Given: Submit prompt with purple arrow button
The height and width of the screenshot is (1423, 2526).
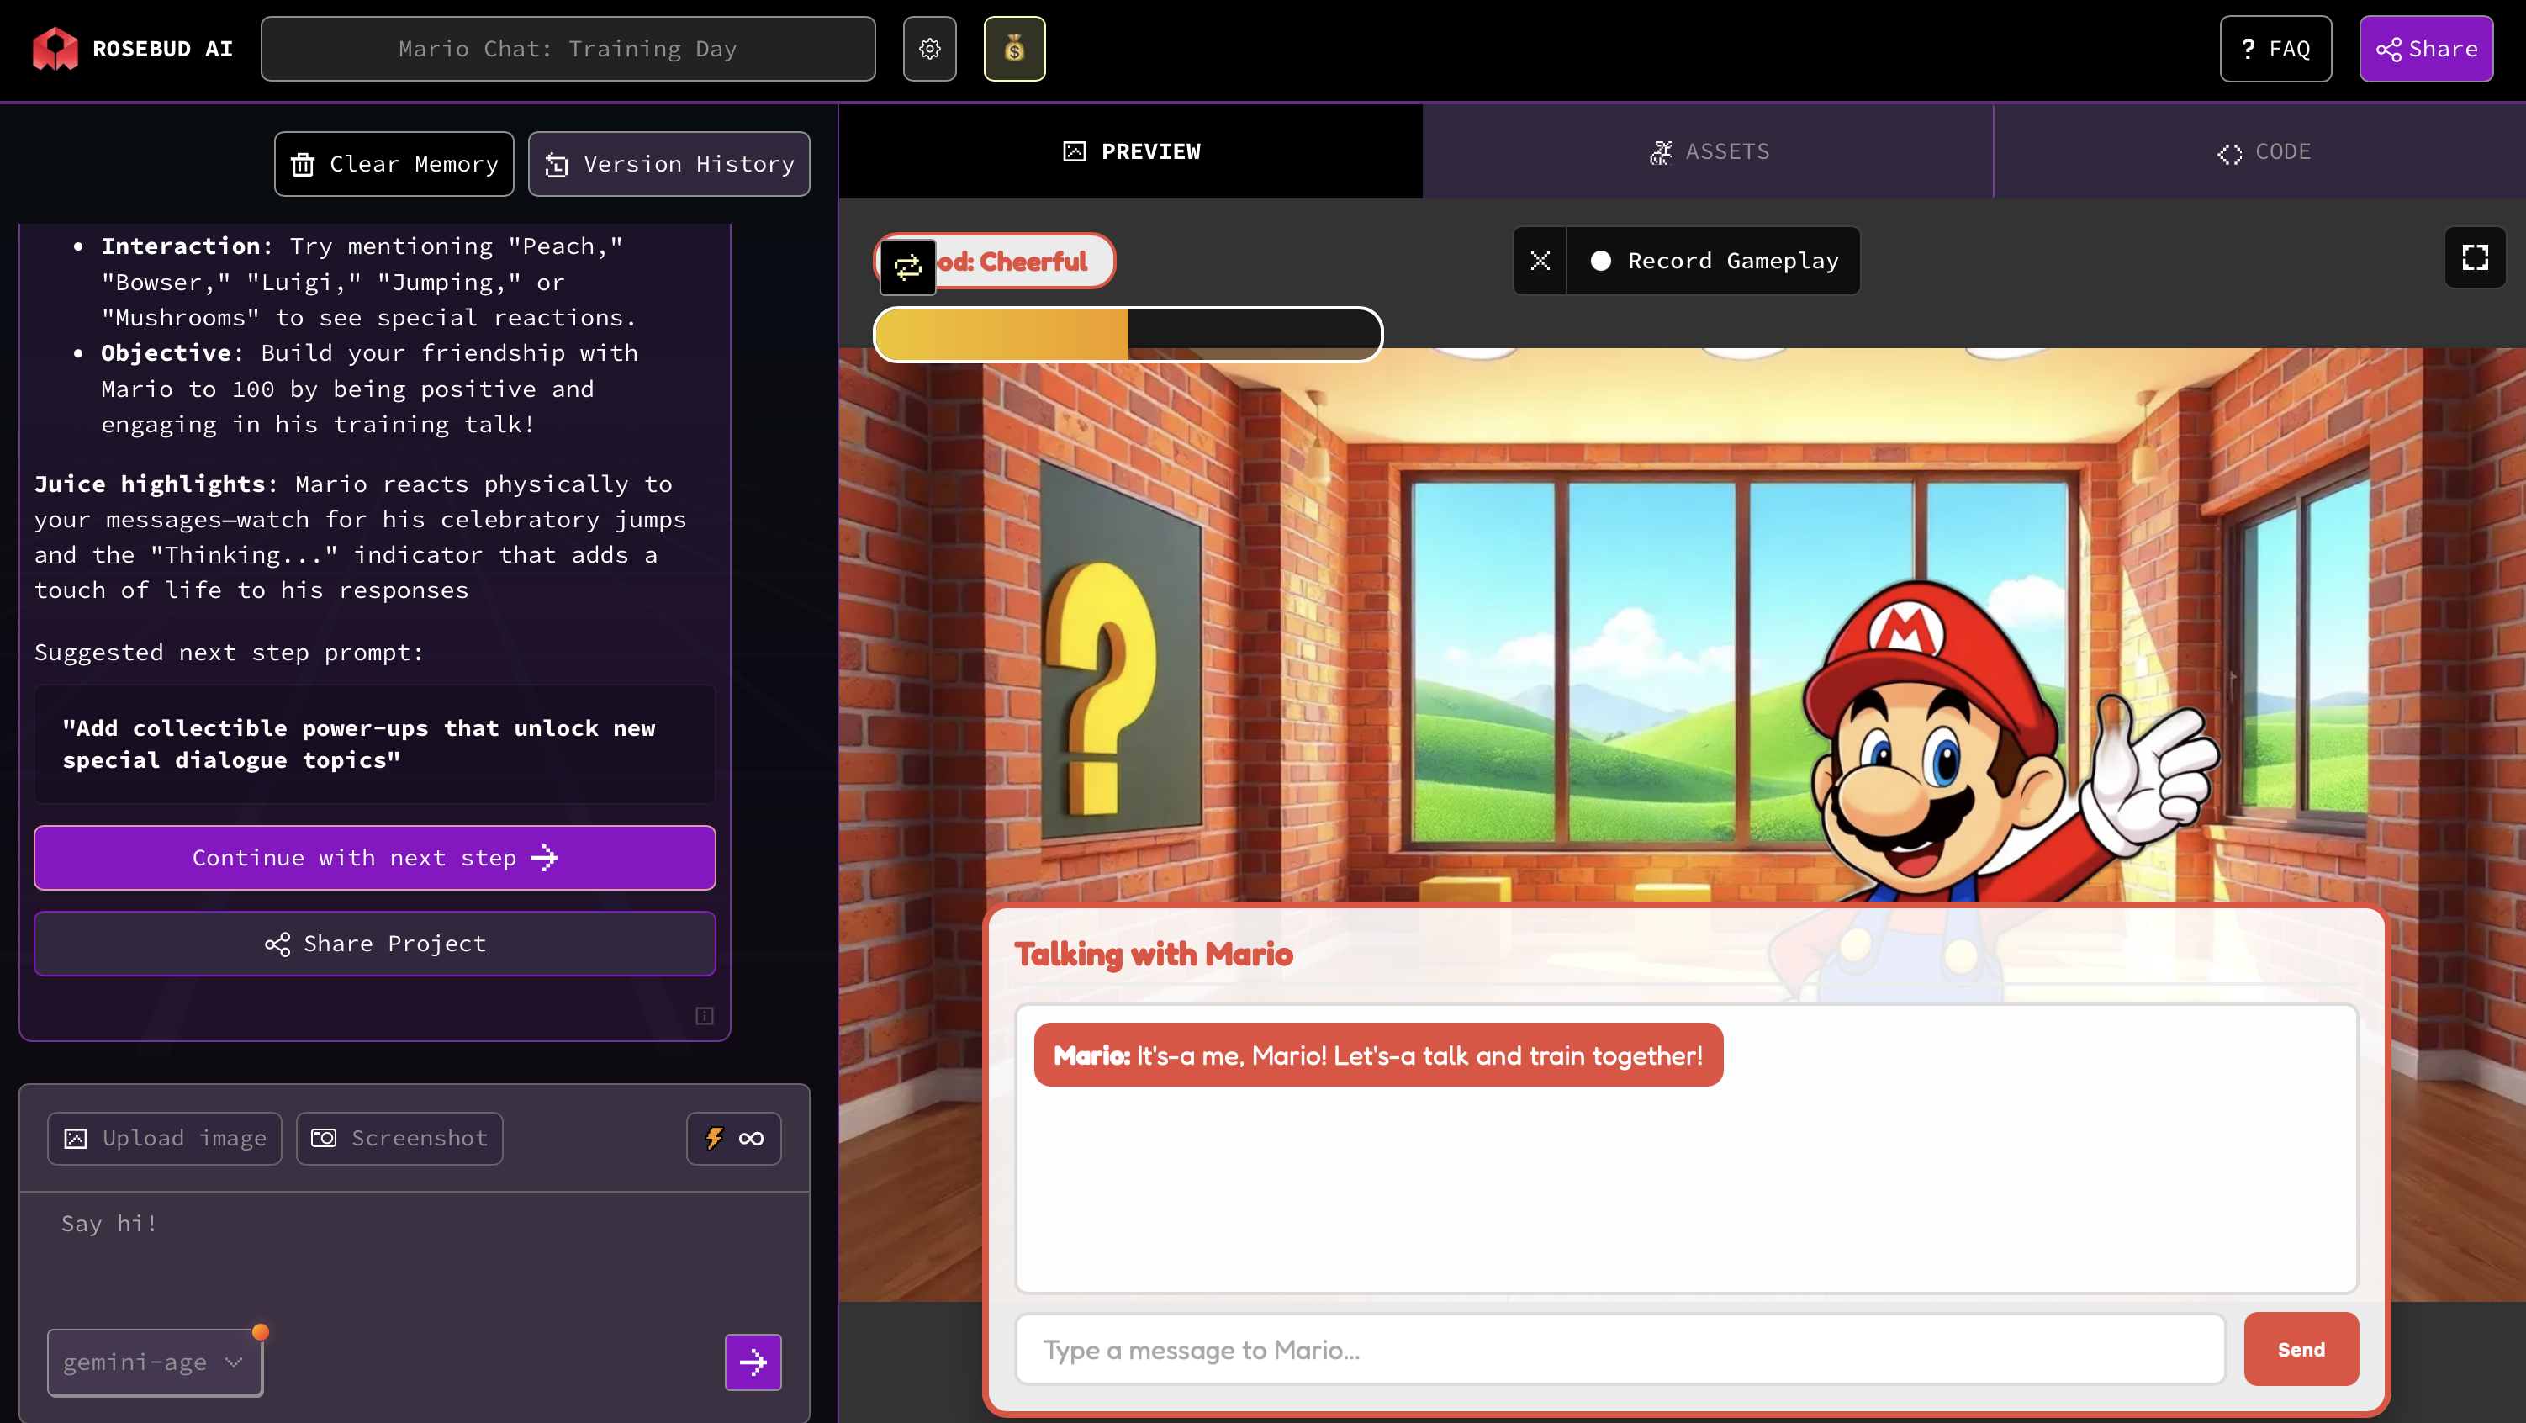Looking at the screenshot, I should click(752, 1362).
